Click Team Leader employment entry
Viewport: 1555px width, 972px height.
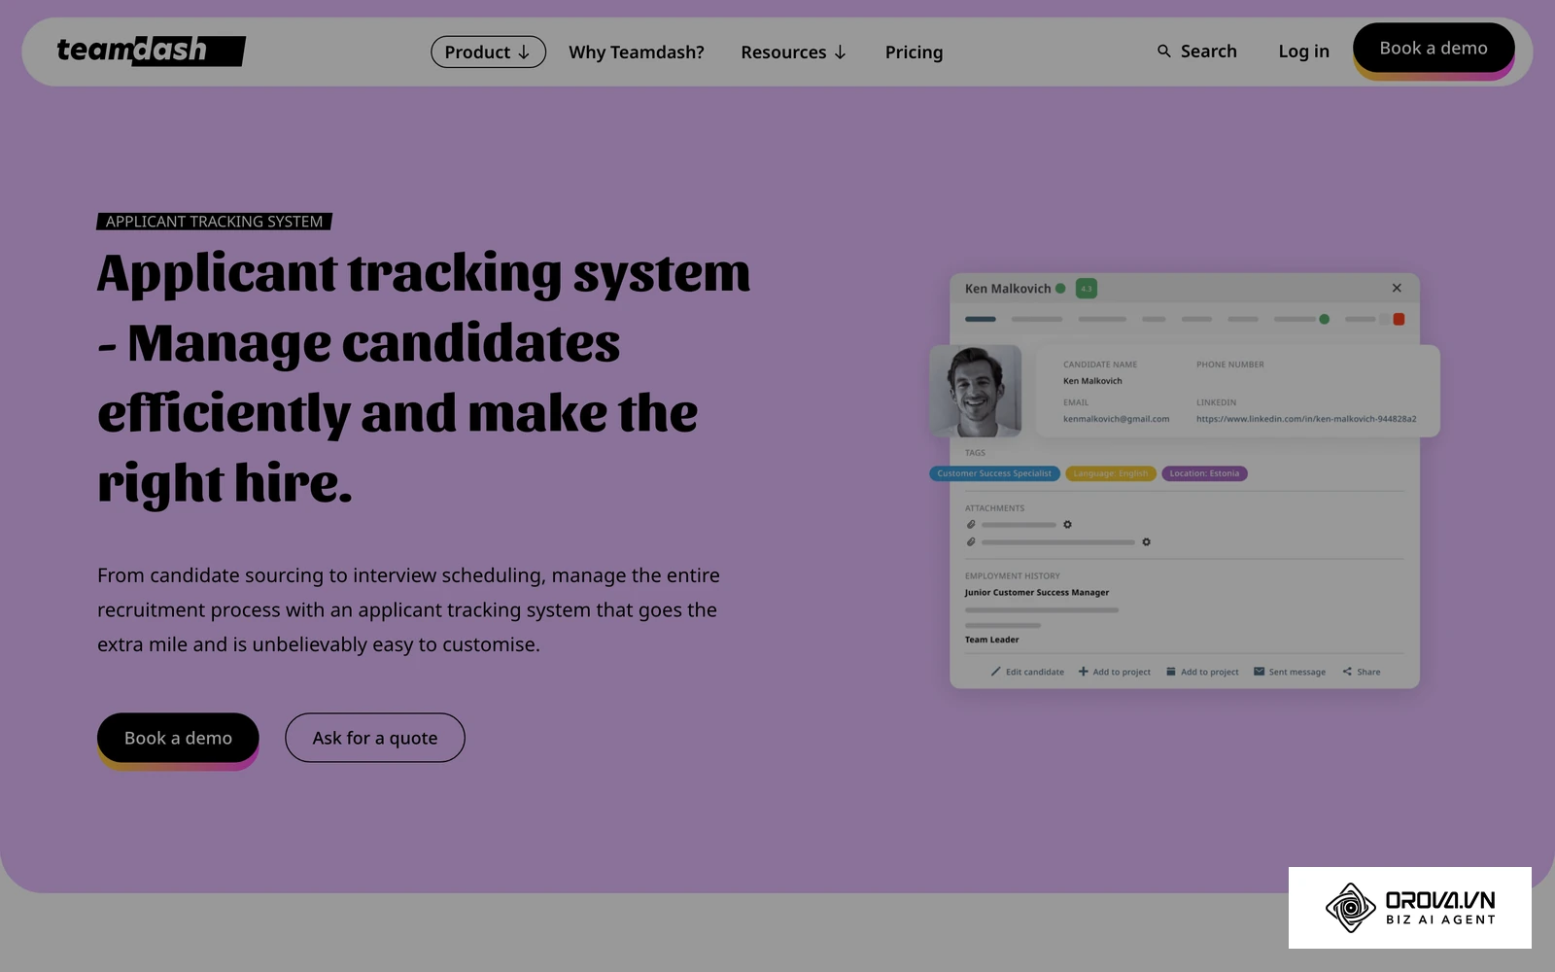(991, 640)
